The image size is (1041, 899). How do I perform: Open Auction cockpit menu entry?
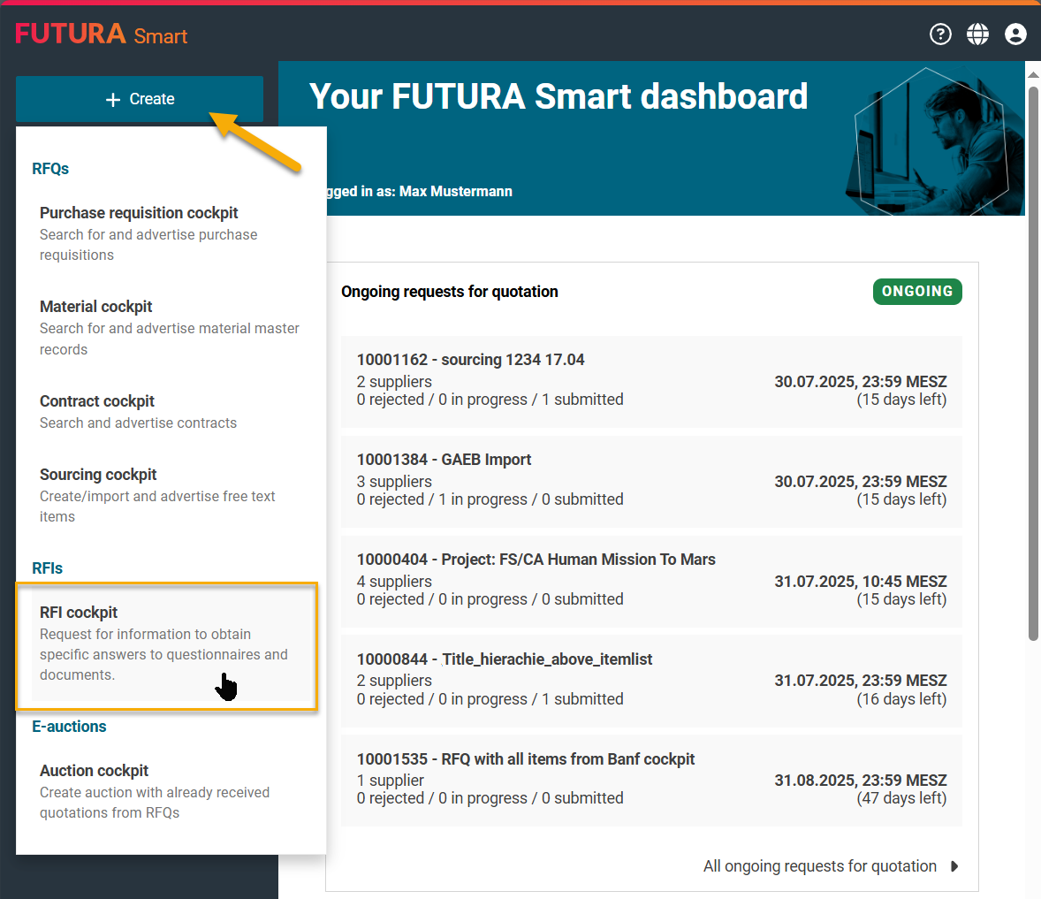point(95,771)
